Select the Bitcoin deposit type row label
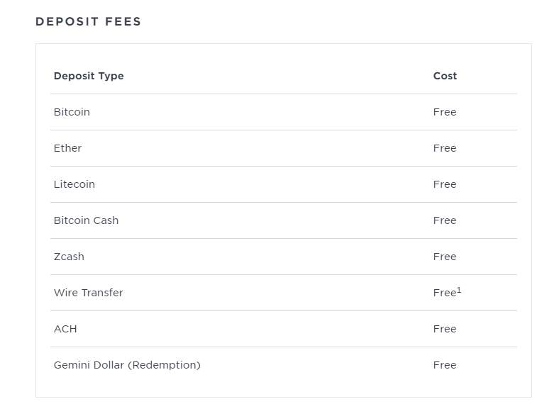559x404 pixels. click(x=72, y=112)
